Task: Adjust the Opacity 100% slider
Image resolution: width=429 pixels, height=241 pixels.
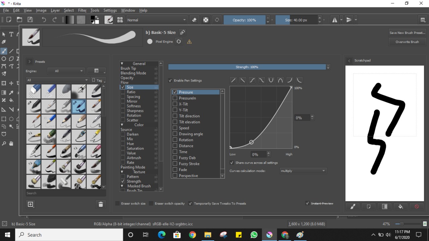Action: click(244, 20)
